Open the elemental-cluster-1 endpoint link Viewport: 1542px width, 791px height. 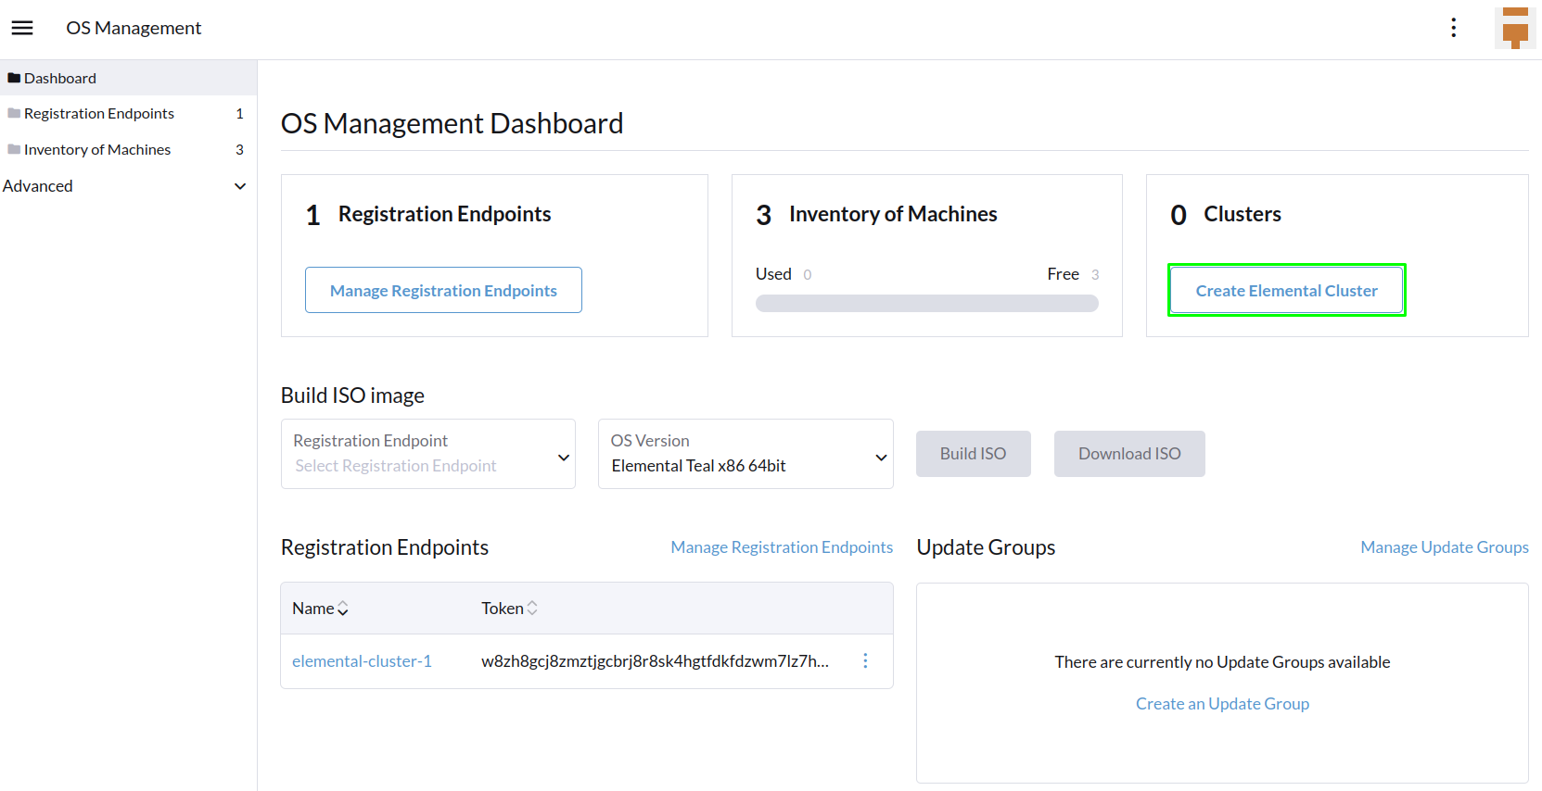[362, 661]
